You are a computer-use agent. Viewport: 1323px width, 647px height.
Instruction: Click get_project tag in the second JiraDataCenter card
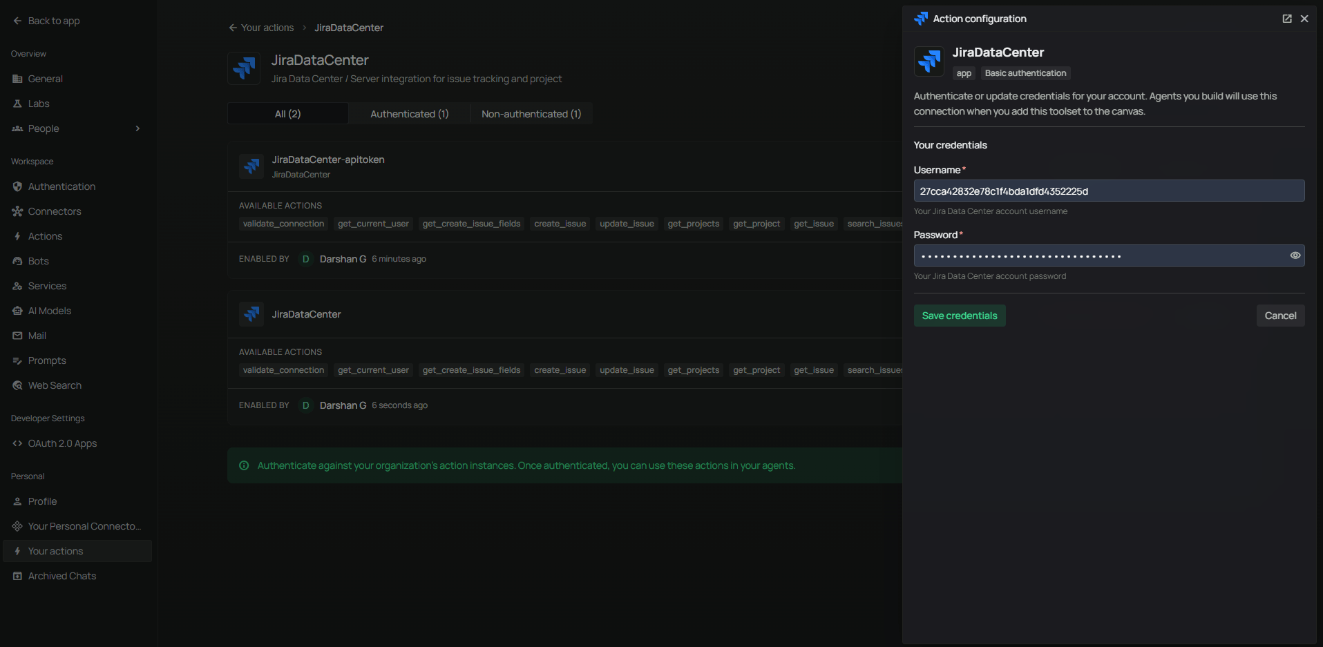coord(756,370)
